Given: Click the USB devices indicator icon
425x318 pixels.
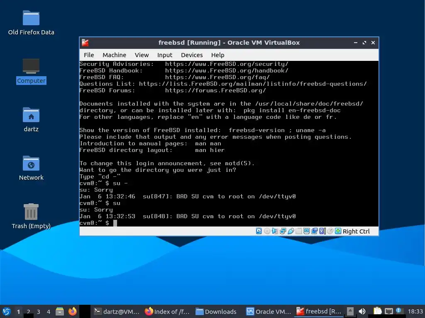Looking at the screenshot, I should pos(291,231).
